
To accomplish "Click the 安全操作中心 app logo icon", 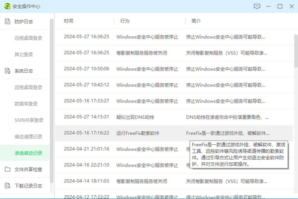I will (7, 6).
